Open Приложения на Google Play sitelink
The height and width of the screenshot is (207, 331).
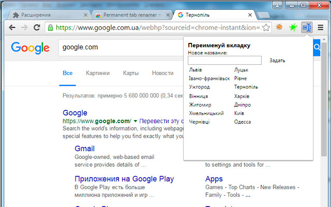click(x=124, y=179)
